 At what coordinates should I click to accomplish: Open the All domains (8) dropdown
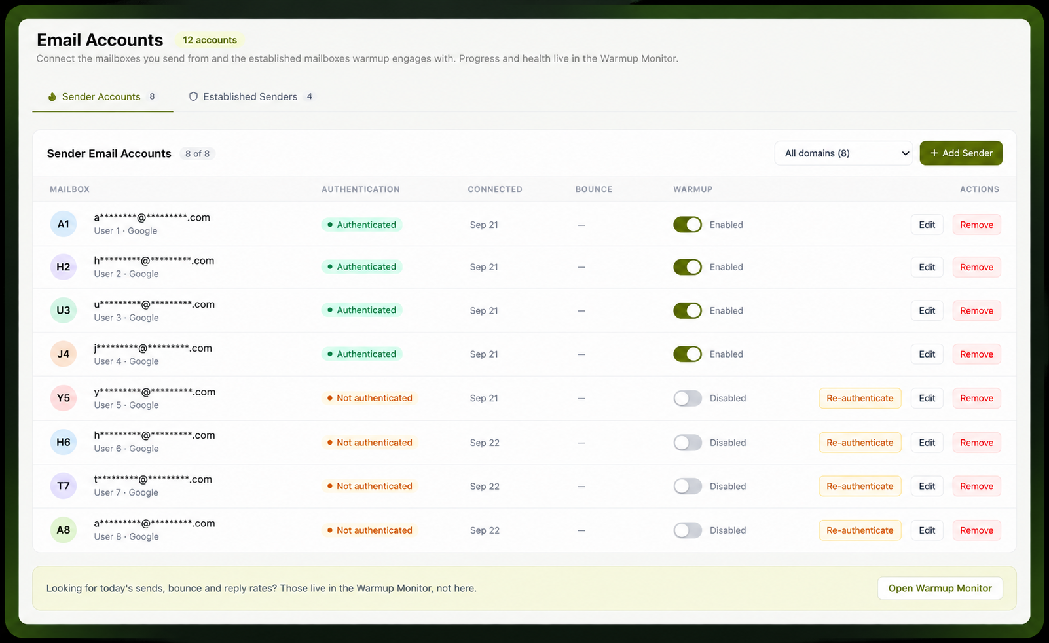[x=843, y=153]
